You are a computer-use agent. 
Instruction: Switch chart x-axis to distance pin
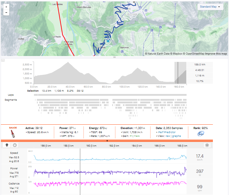click(7, 145)
